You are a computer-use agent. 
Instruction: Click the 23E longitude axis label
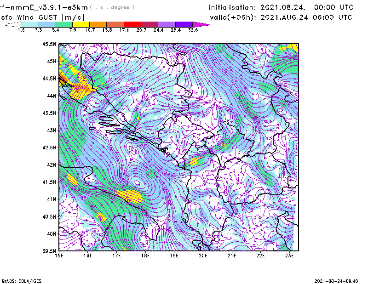[289, 256]
